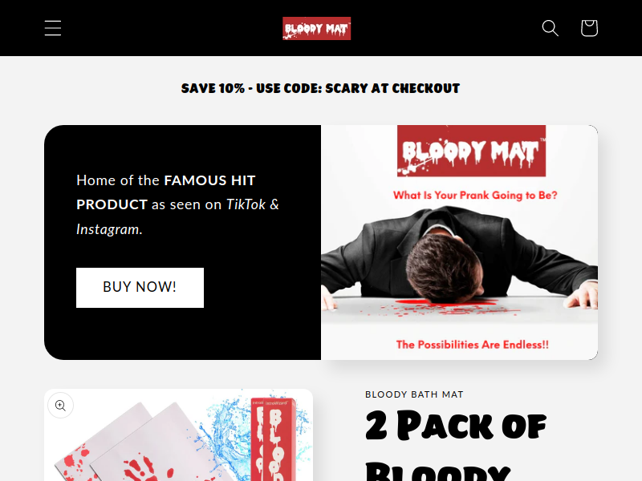Image resolution: width=642 pixels, height=481 pixels.
Task: Open the search magnifier icon
Action: pos(550,28)
